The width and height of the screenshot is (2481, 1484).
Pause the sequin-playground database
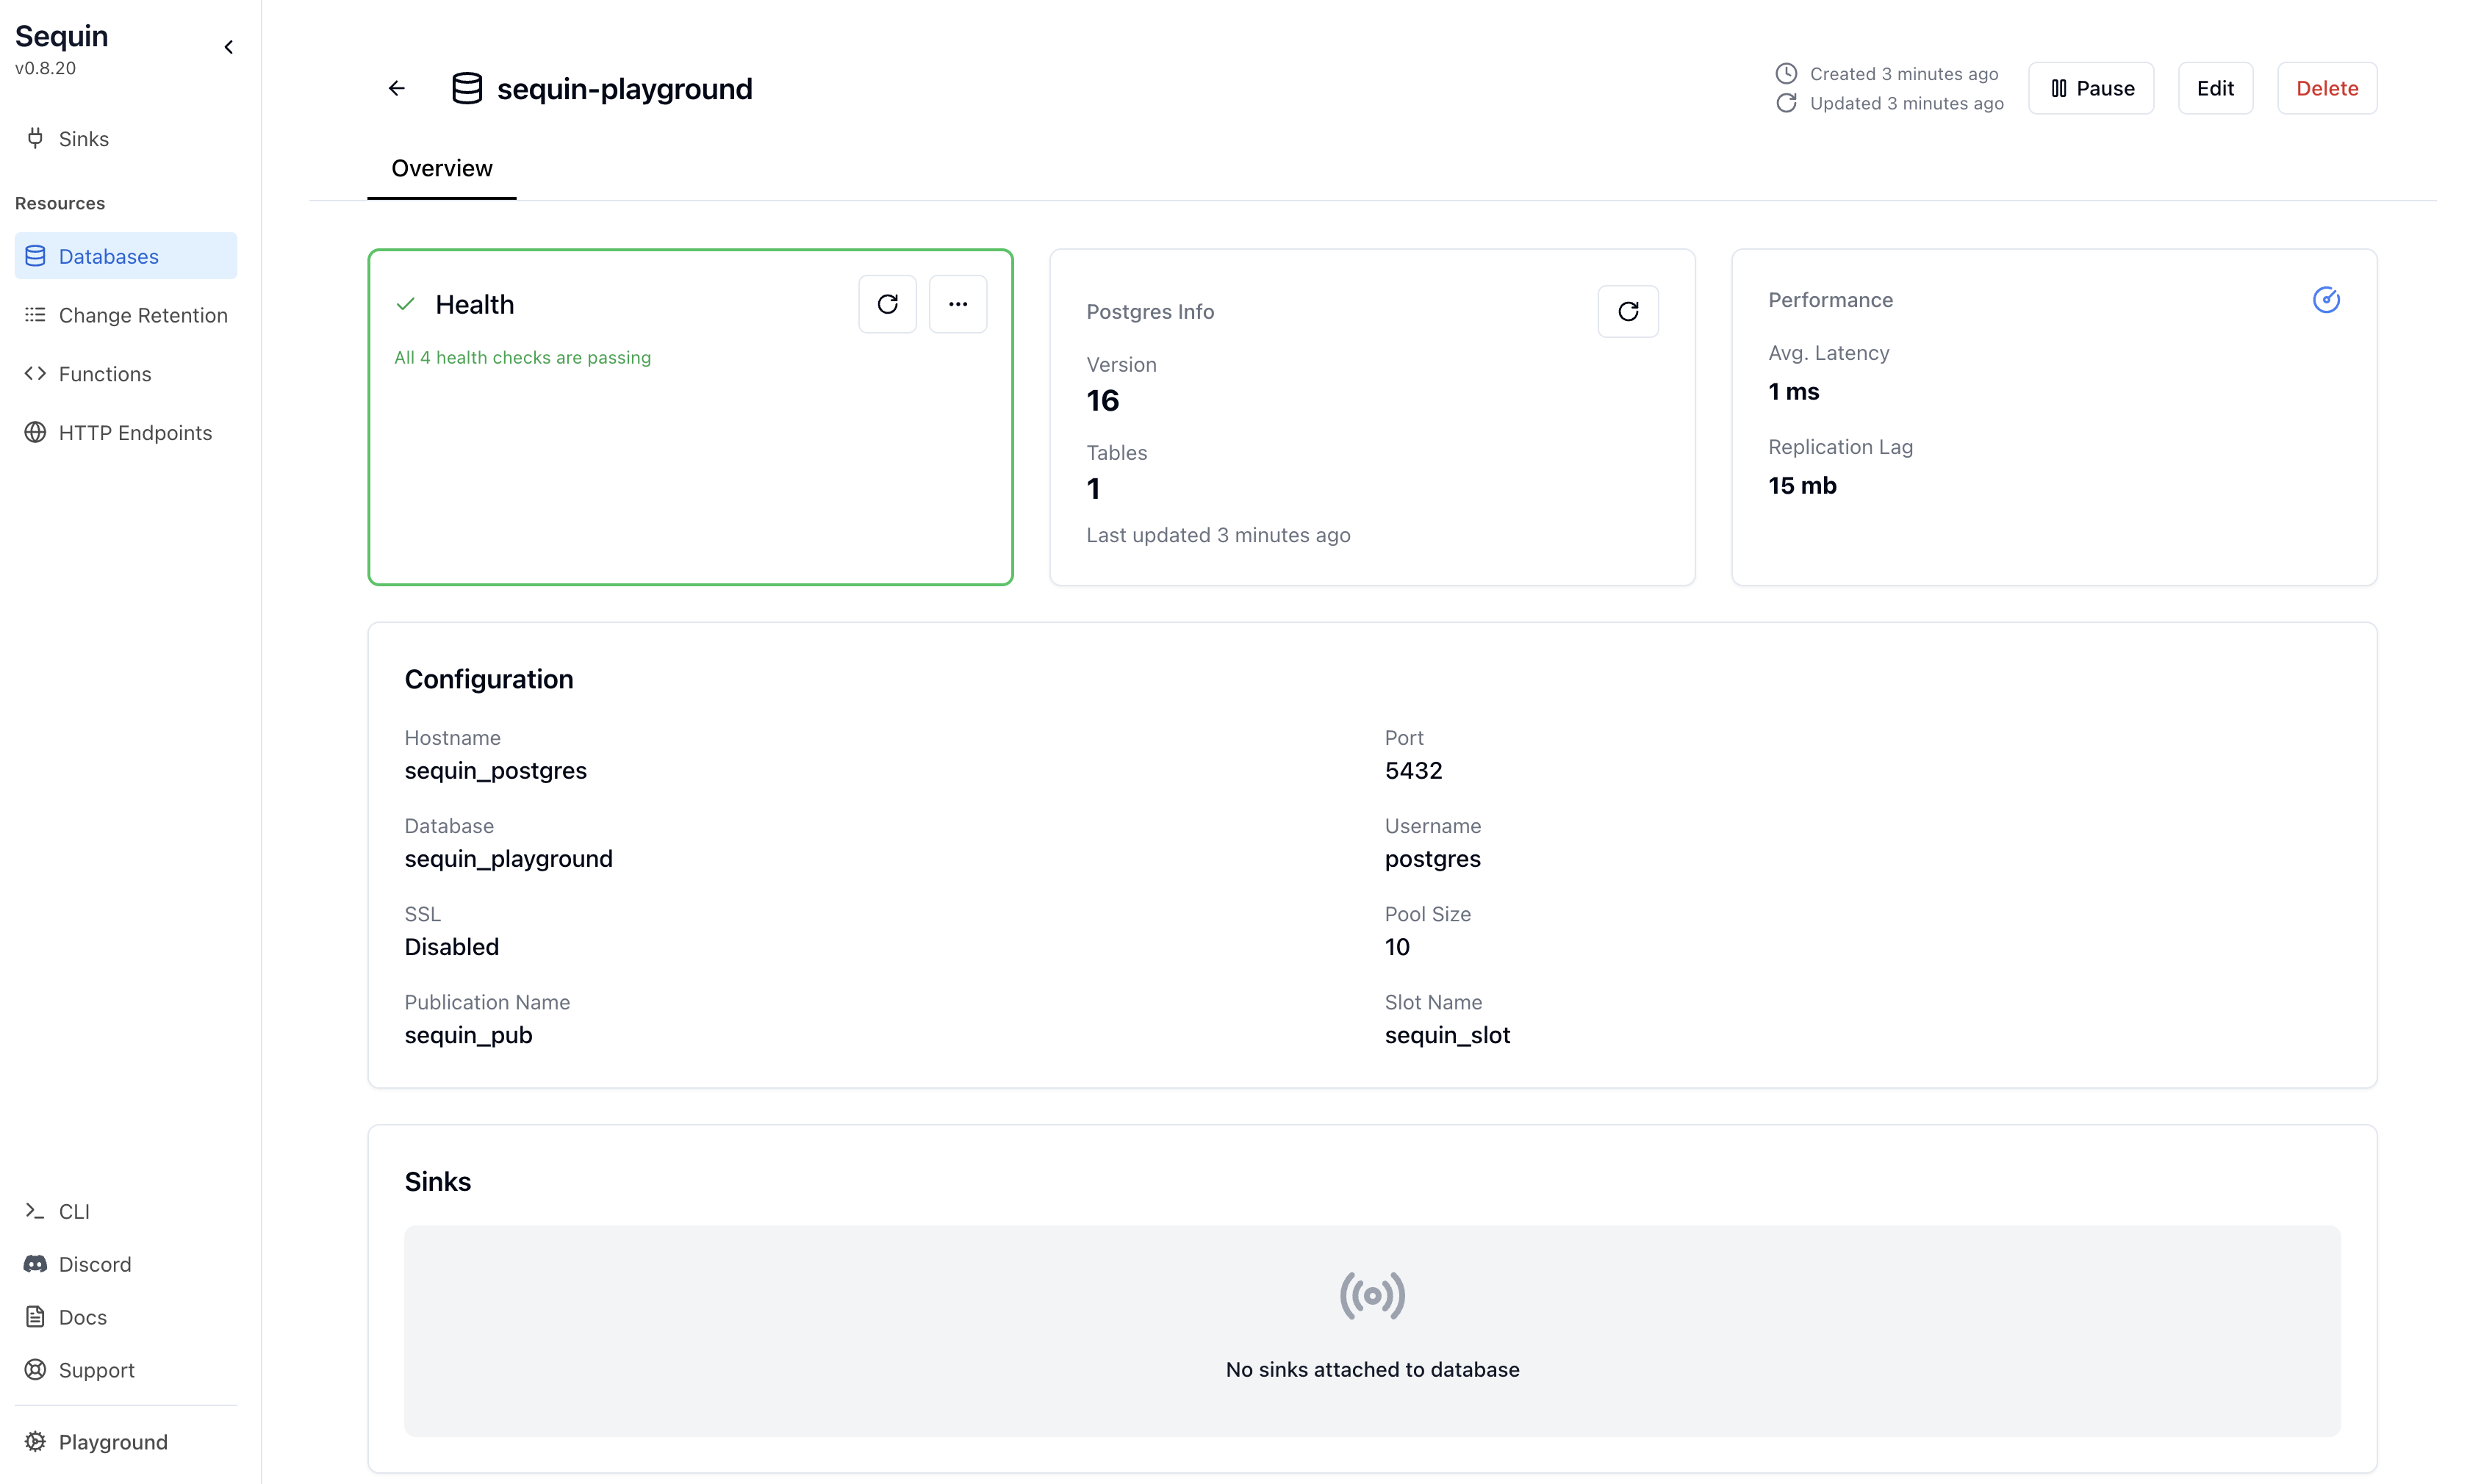click(2090, 88)
